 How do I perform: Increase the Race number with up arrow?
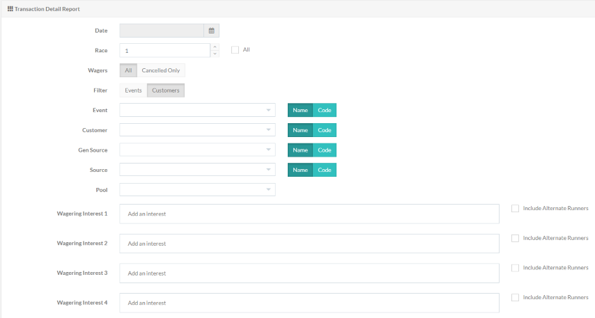[215, 47]
